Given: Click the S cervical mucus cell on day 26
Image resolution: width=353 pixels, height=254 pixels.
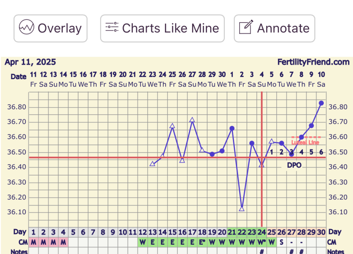Looking at the screenshot, I should 282,241.
